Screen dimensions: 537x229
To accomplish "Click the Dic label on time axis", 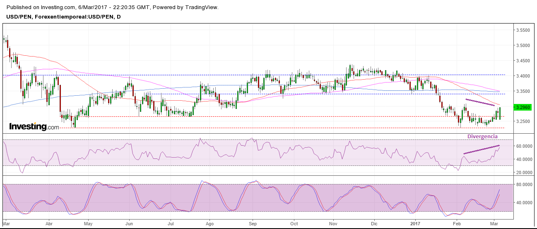I will (373, 224).
